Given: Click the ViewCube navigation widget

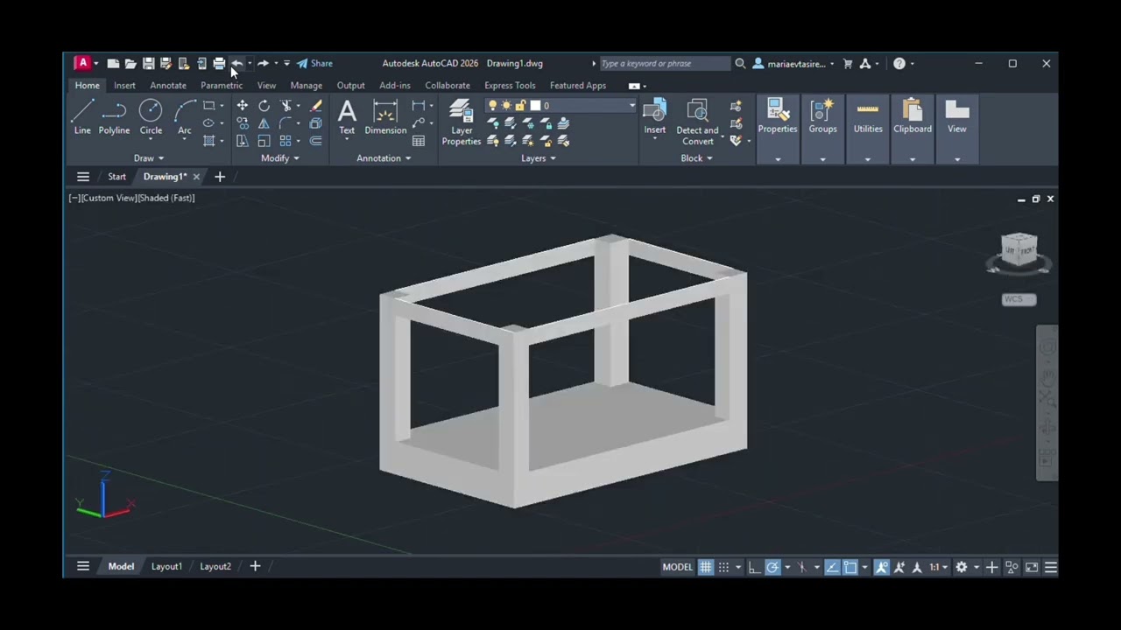Looking at the screenshot, I should pos(1019,253).
